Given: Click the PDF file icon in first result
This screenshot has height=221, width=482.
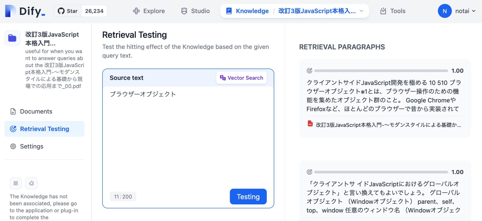Looking at the screenshot, I should pos(310,124).
